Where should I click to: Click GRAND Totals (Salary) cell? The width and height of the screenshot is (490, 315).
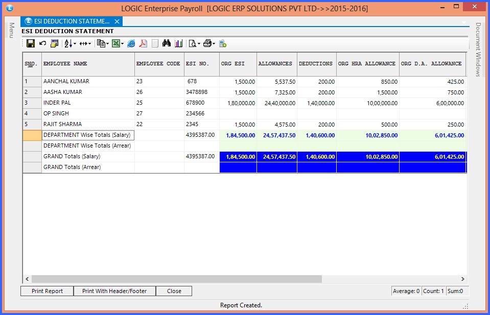click(88, 156)
